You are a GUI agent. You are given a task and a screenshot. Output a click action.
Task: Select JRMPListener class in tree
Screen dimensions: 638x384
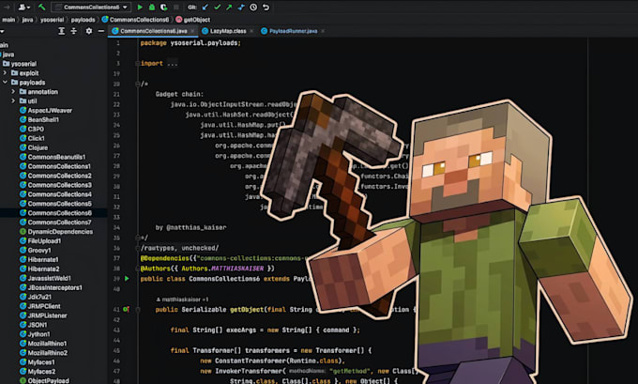point(43,315)
